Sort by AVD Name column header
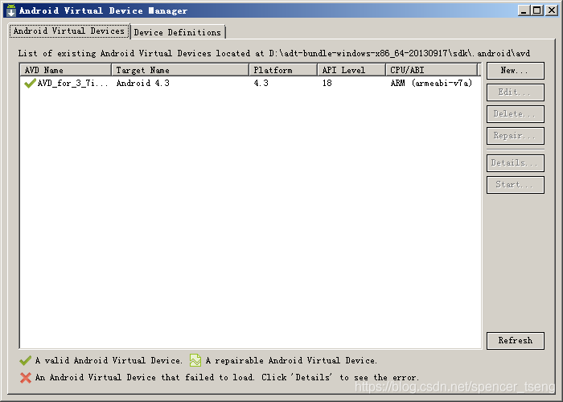Screen dimensions: 563x402 pyautogui.click(x=66, y=70)
